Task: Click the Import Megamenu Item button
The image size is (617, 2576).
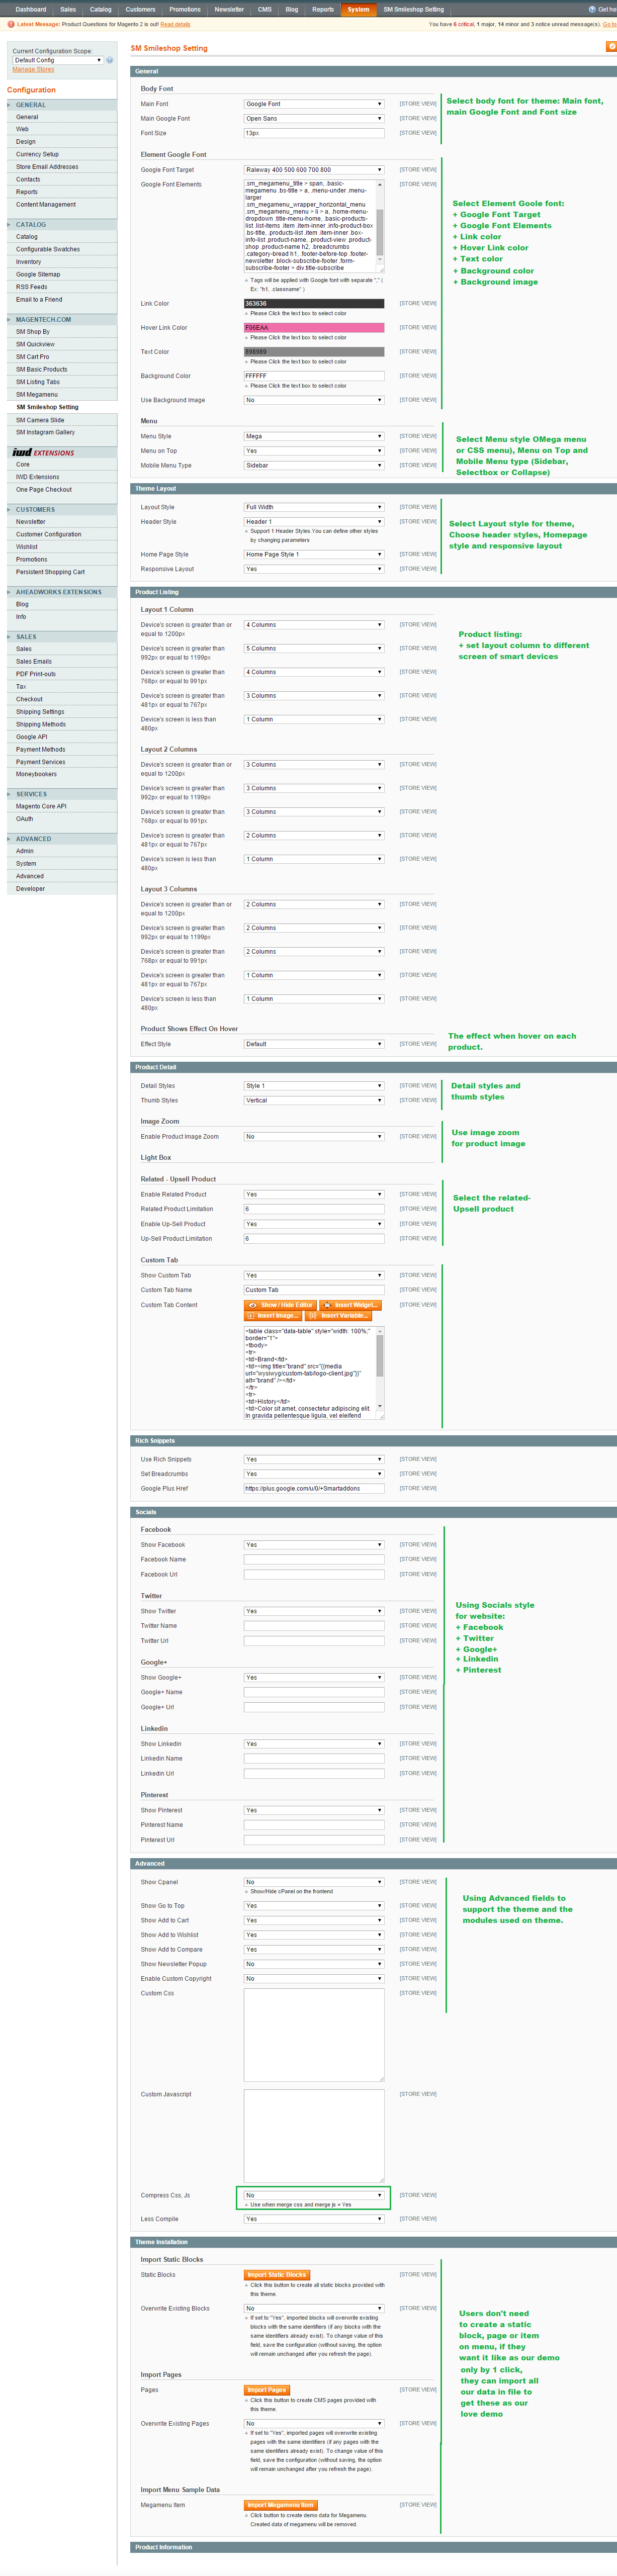Action: coord(280,2505)
